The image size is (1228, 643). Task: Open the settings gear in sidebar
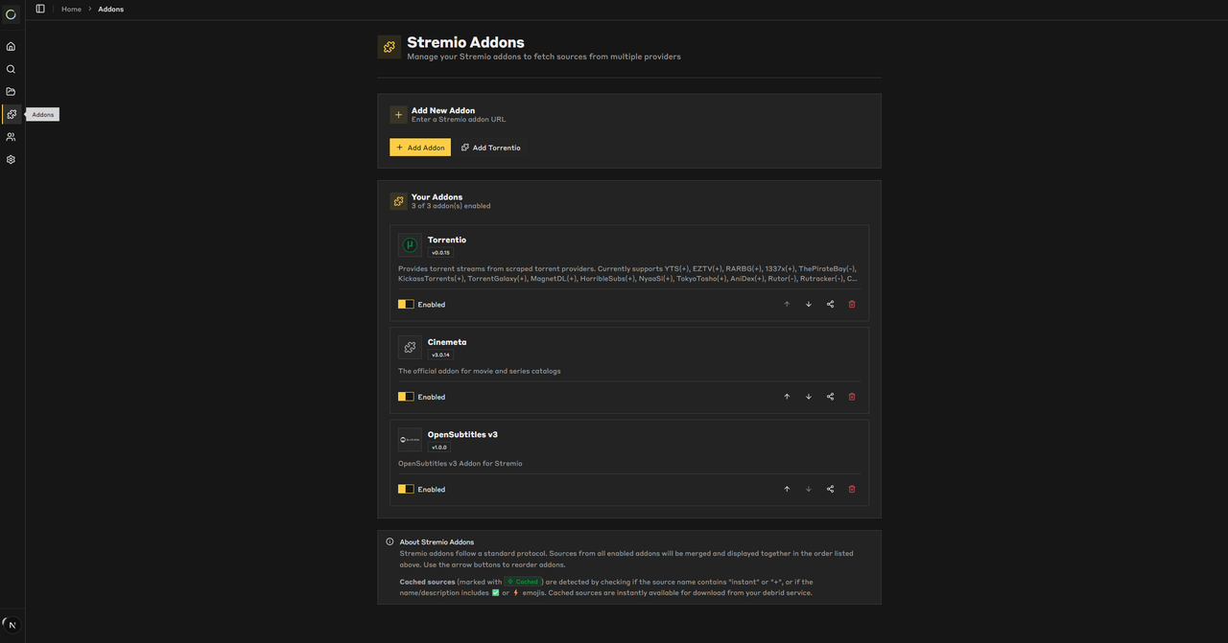11,160
